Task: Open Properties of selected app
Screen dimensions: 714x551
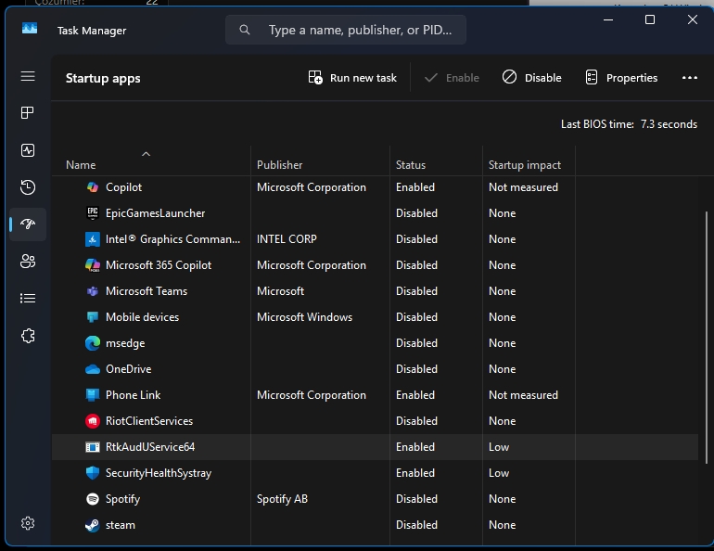Action: [x=621, y=78]
